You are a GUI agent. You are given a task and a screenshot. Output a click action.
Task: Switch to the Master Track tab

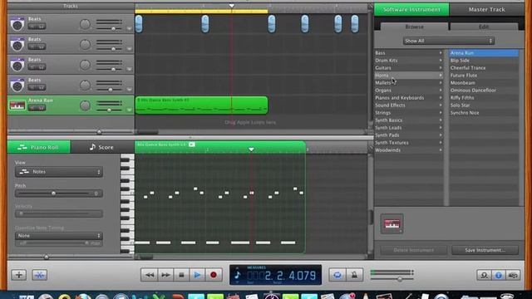[x=486, y=9]
